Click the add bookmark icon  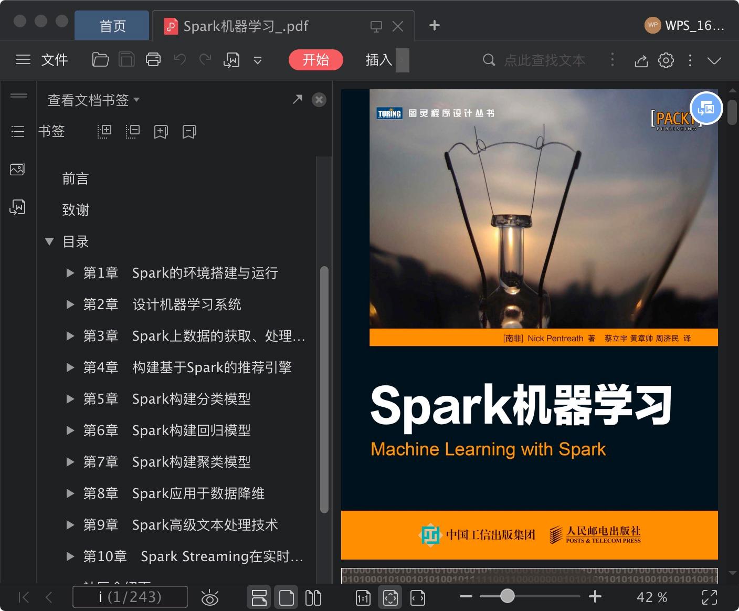(161, 131)
